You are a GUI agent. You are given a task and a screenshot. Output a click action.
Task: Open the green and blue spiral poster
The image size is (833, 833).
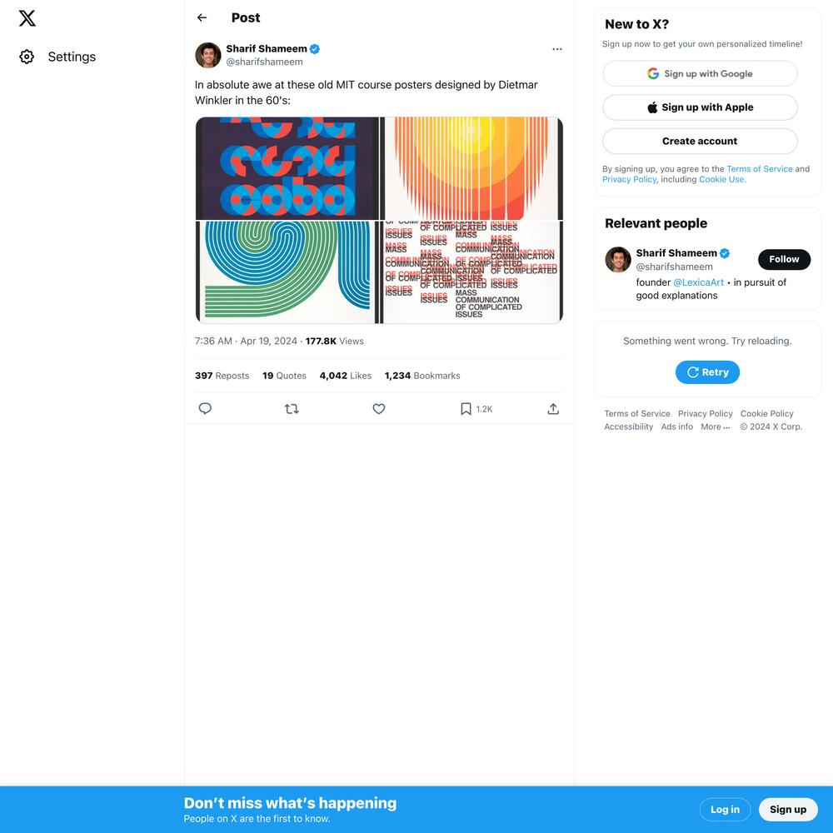tap(287, 272)
